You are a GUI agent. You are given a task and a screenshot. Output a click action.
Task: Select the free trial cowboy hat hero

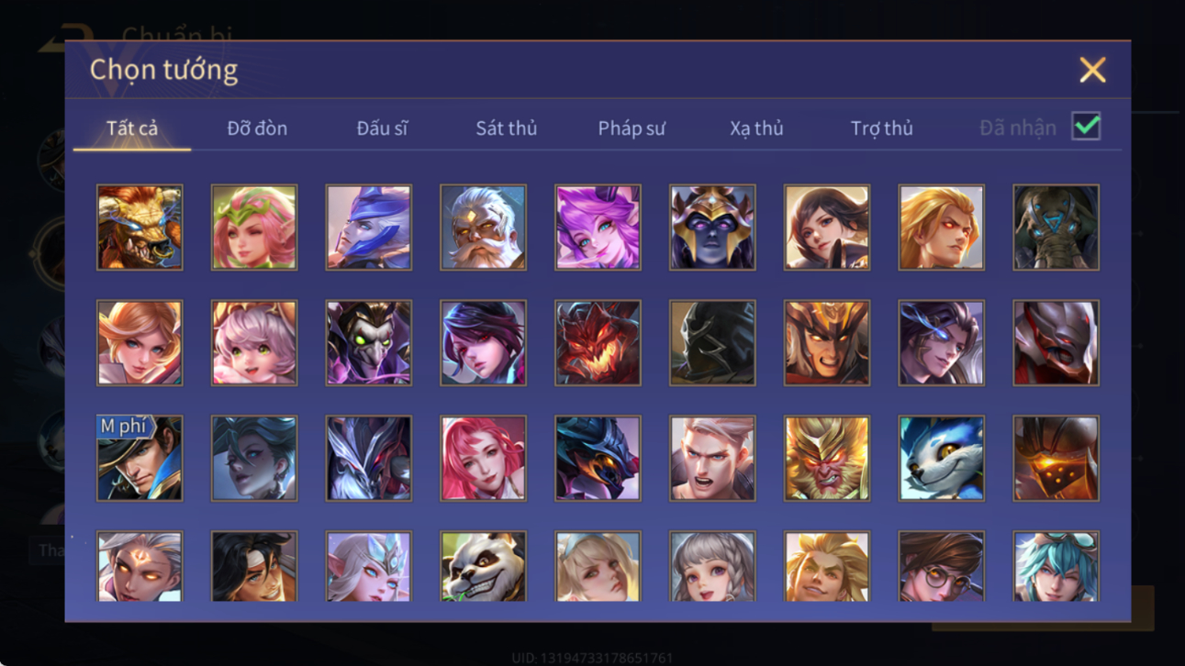(x=140, y=458)
